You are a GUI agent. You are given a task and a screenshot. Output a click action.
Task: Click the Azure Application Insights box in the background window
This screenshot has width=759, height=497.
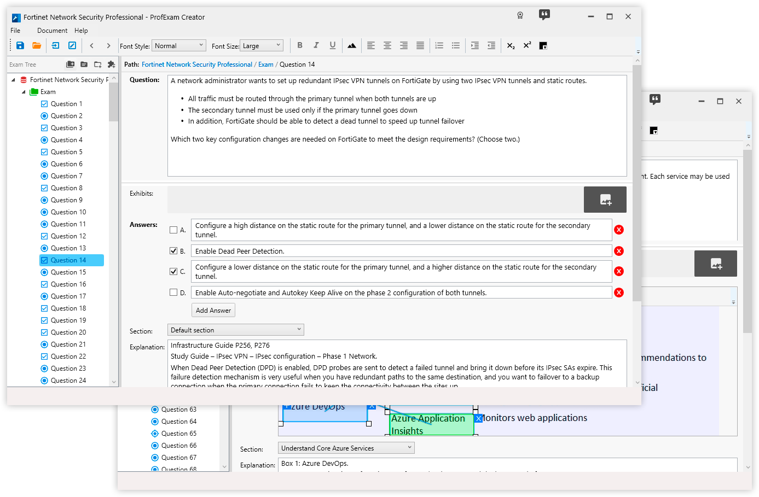pos(431,424)
